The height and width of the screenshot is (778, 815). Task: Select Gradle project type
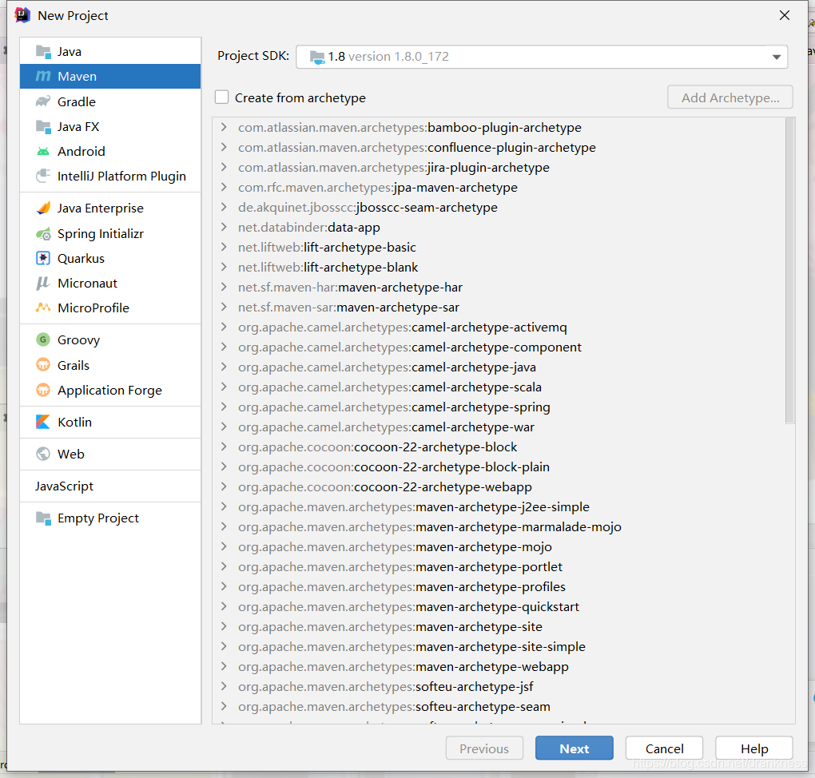coord(110,102)
